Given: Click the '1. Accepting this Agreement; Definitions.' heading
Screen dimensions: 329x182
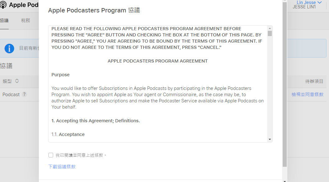Looking at the screenshot, I should pos(95,121).
